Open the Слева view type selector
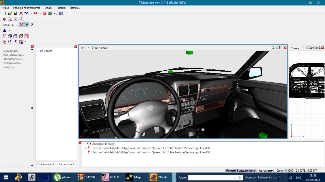Screen dimensions: 325x182 [x=295, y=48]
